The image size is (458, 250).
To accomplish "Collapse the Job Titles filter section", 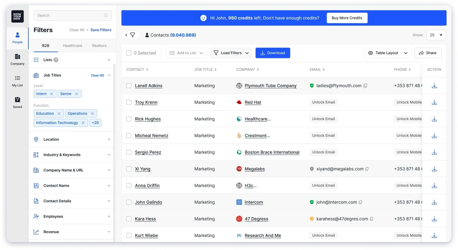I will tap(109, 75).
